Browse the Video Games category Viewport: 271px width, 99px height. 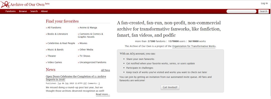point(55,62)
